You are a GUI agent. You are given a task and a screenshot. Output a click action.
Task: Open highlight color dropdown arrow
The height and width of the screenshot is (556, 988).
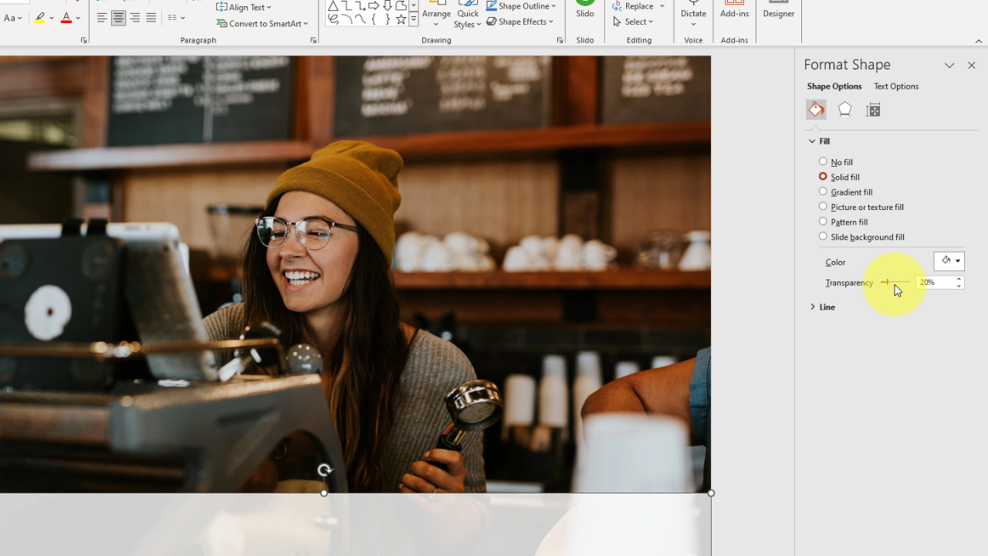(x=52, y=18)
